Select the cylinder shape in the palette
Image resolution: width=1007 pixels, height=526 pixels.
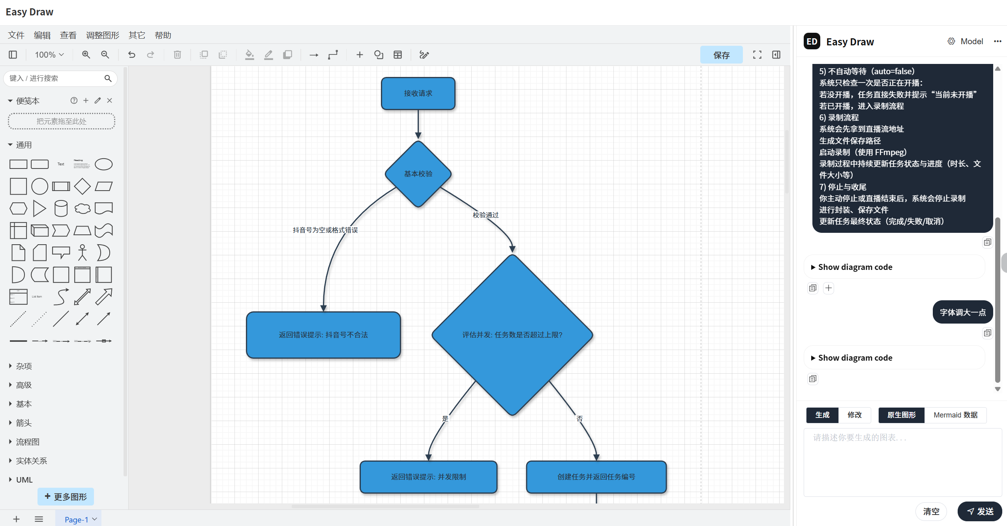pos(61,208)
